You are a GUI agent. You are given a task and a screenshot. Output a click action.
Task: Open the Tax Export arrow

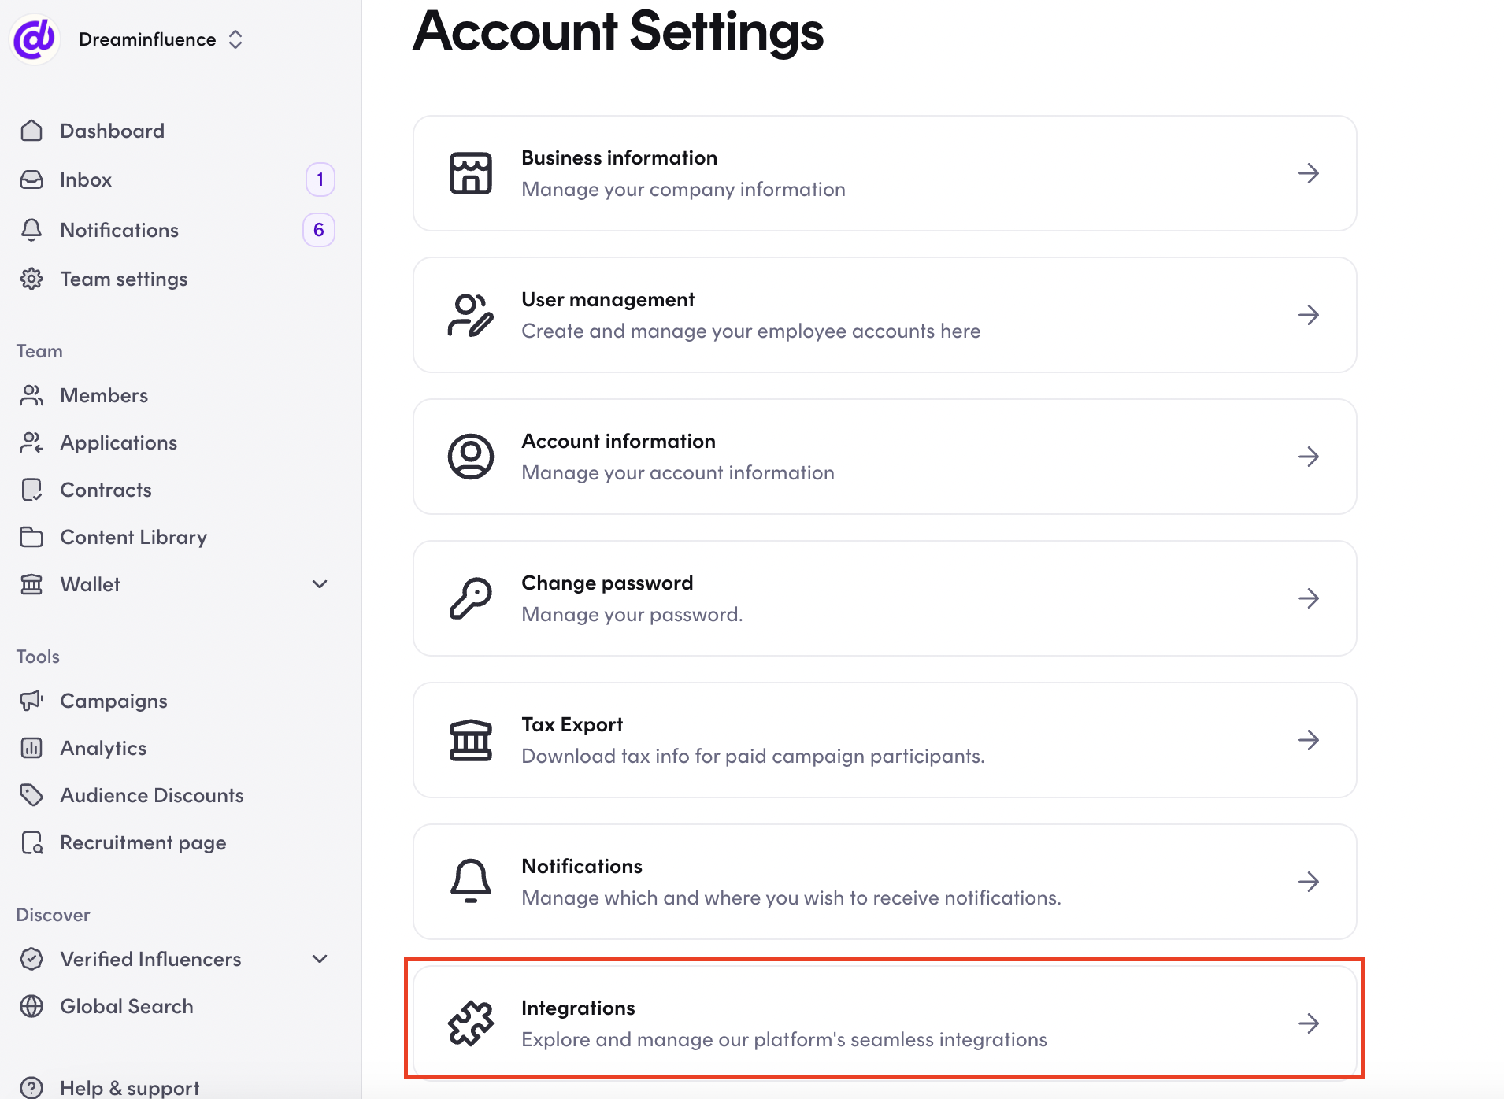click(x=1309, y=740)
